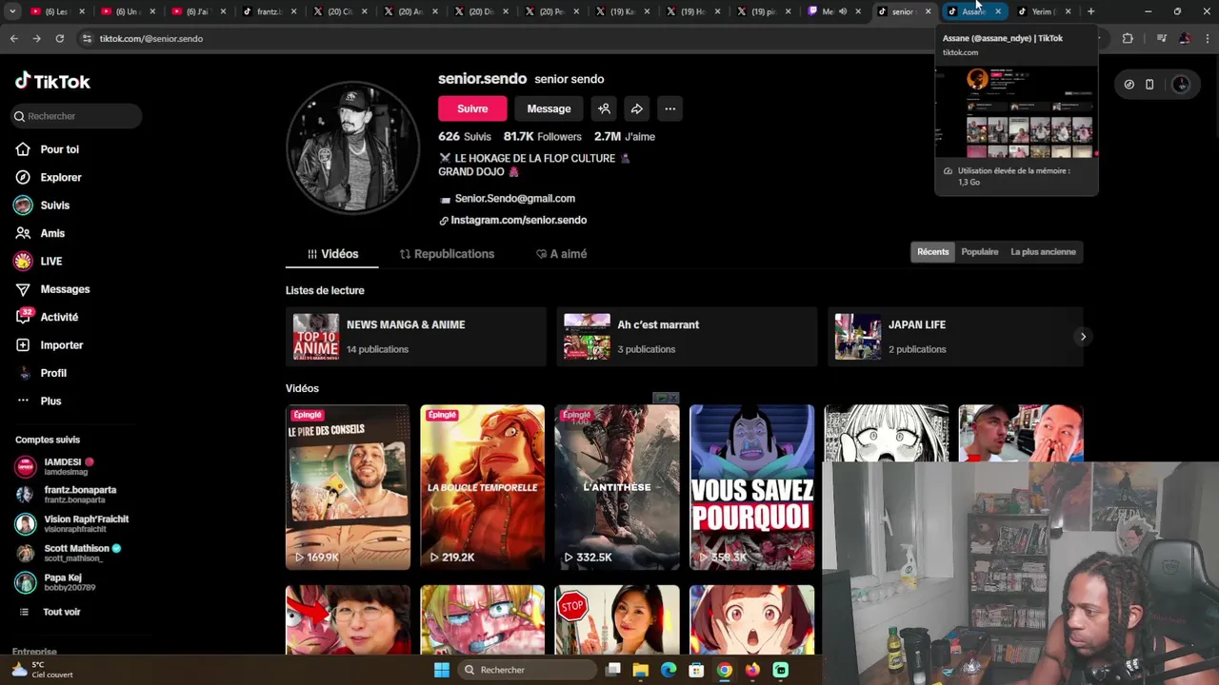The width and height of the screenshot is (1219, 685).
Task: Expand Plus menu in sidebar
Action: (50, 401)
